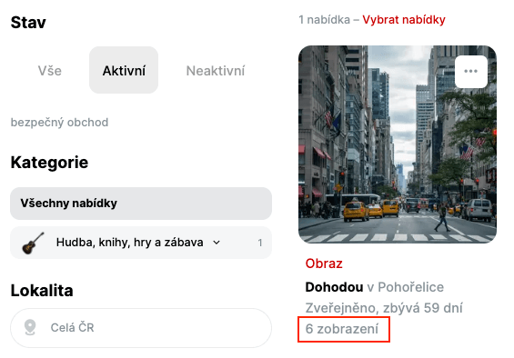Focus the Celá ČR location field

pos(141,327)
